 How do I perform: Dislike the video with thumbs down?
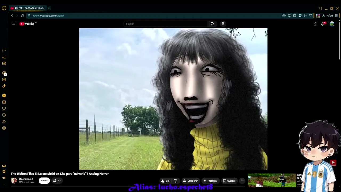click(x=175, y=181)
